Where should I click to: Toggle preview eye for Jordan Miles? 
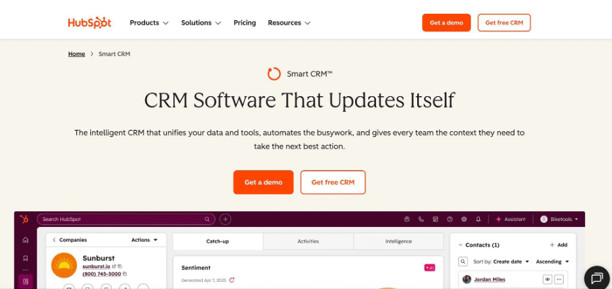[548, 279]
